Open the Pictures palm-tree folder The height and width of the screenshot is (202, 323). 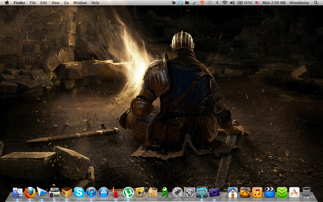pyautogui.click(x=245, y=192)
